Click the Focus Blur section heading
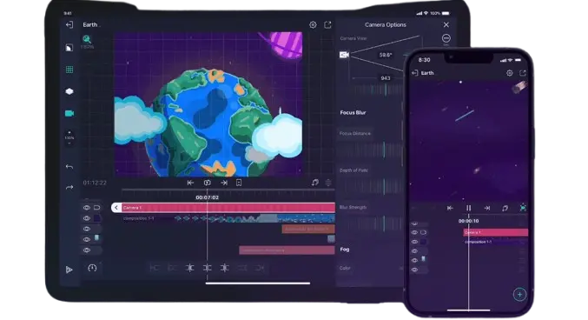 pos(353,112)
